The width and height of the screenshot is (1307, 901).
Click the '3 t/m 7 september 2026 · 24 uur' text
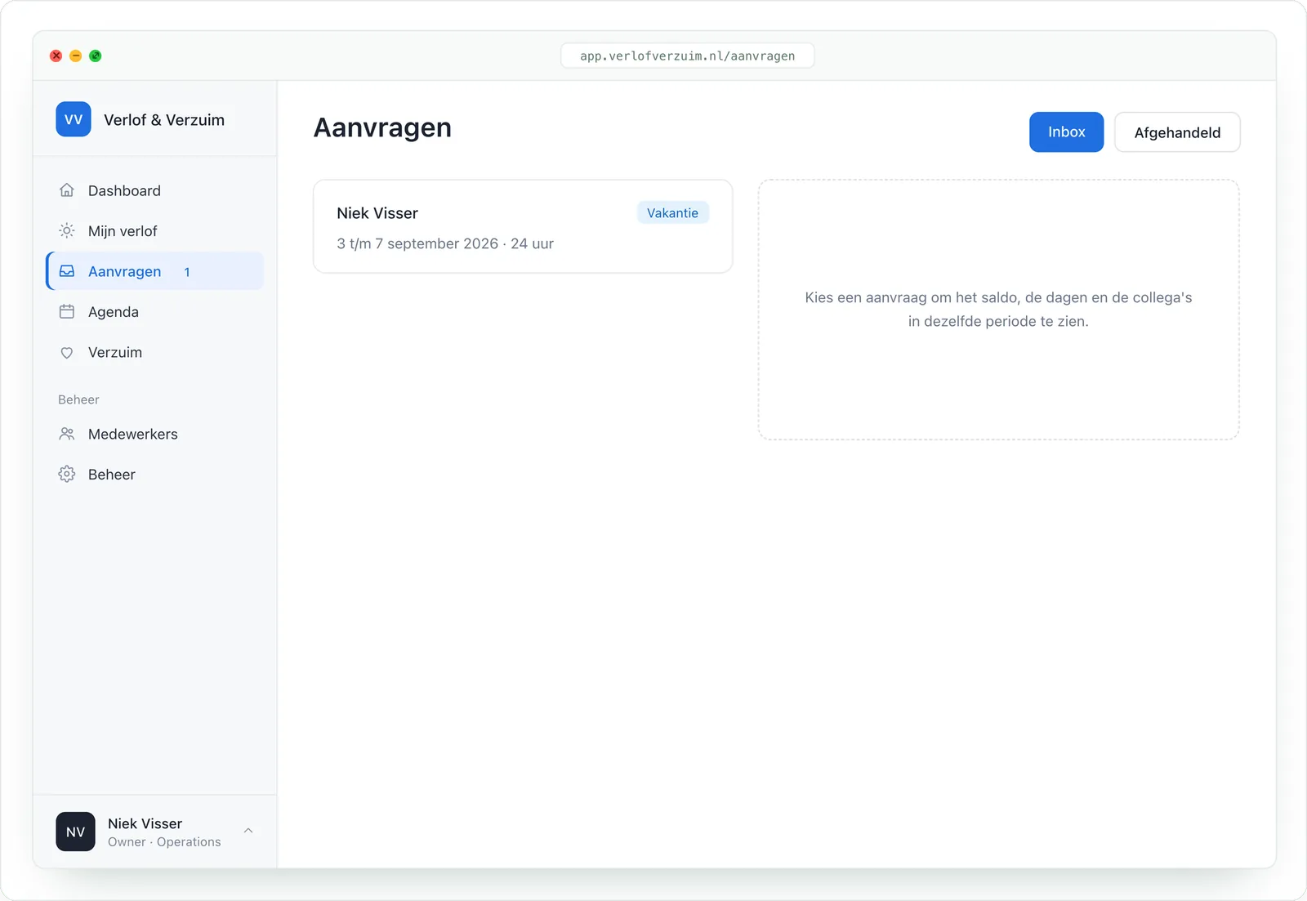click(x=445, y=243)
